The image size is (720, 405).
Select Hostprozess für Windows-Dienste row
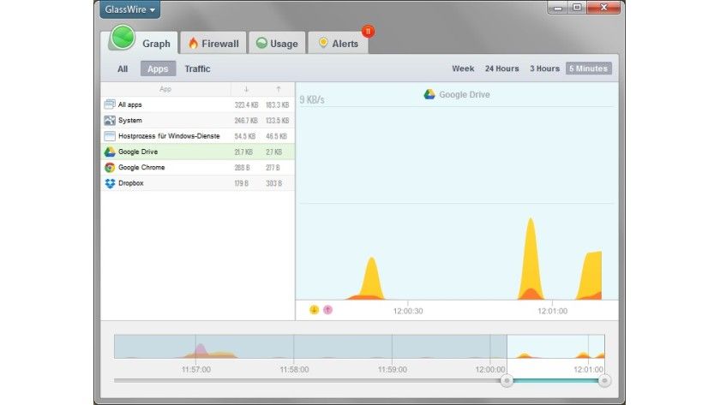point(197,136)
